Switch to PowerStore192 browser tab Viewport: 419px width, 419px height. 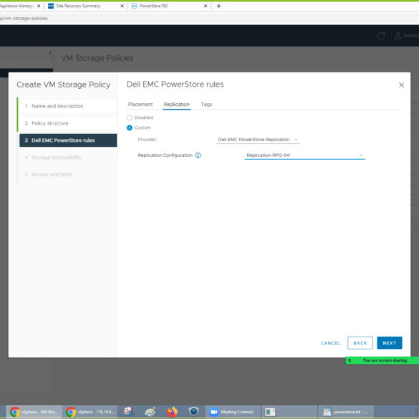(169, 6)
